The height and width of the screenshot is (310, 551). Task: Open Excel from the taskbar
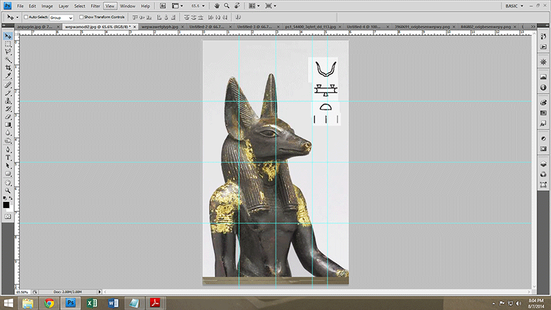coord(91,302)
